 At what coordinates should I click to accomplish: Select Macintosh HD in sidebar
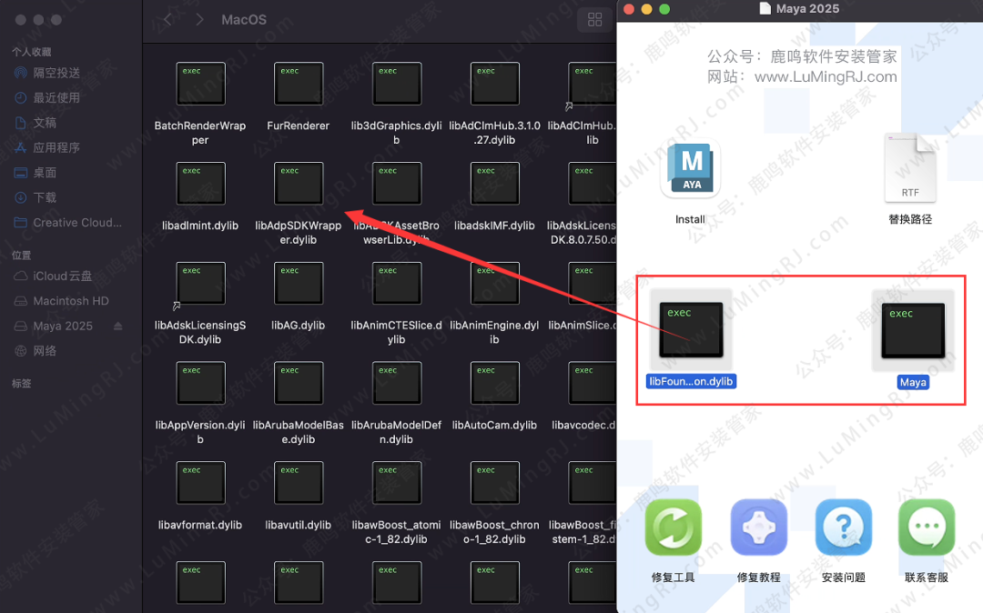pyautogui.click(x=71, y=301)
